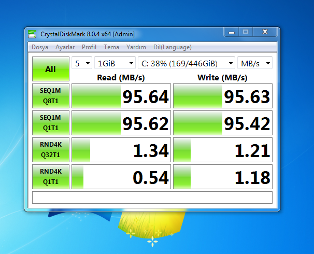This screenshot has height=254, width=314.
Task: Close the CrystalDiskMark window
Action: click(x=265, y=32)
